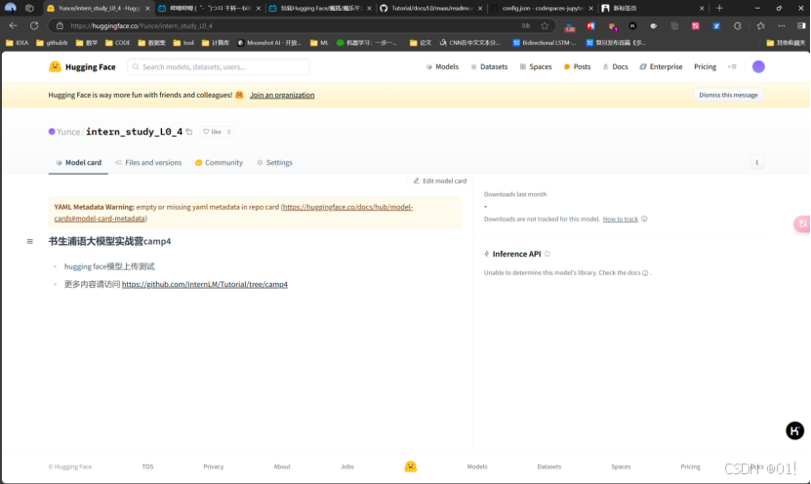The image size is (811, 484).
Task: Open the Edge profile icon in title bar
Action: (11, 8)
